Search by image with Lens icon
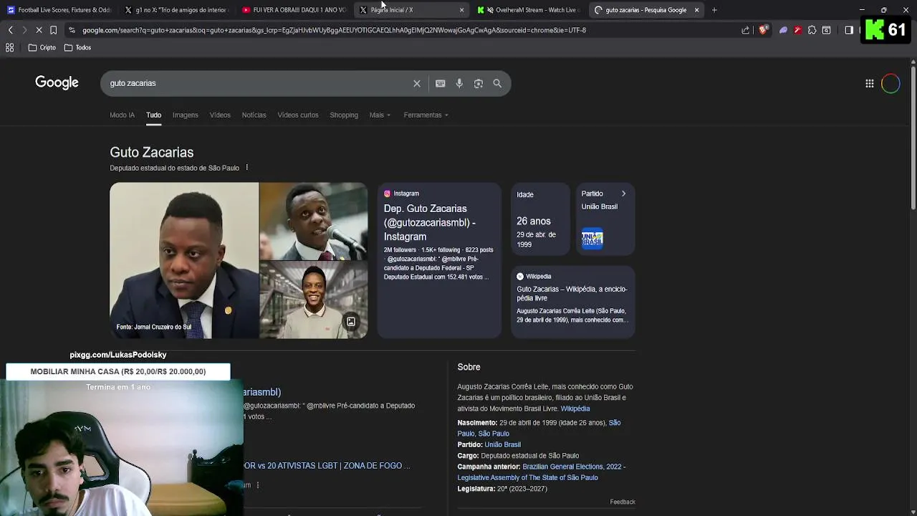The image size is (917, 516). click(478, 83)
